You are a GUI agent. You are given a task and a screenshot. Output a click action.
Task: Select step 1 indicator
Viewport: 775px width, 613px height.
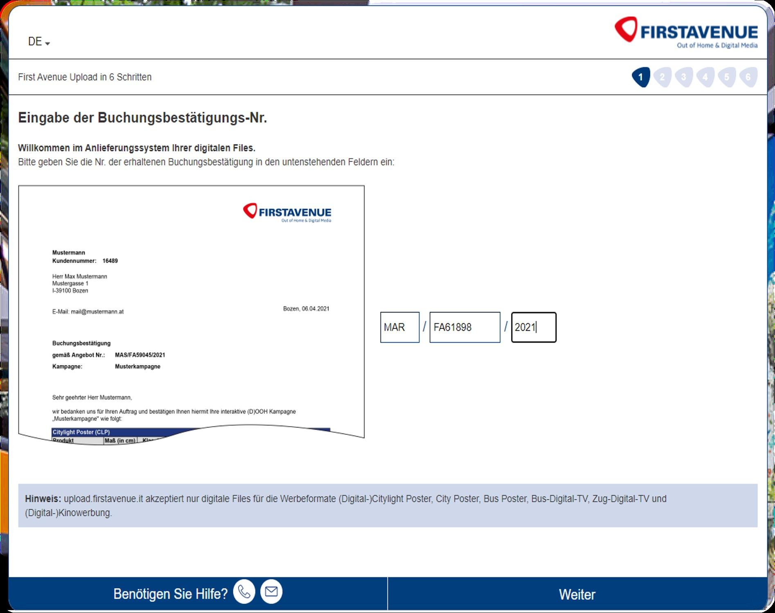pyautogui.click(x=641, y=77)
